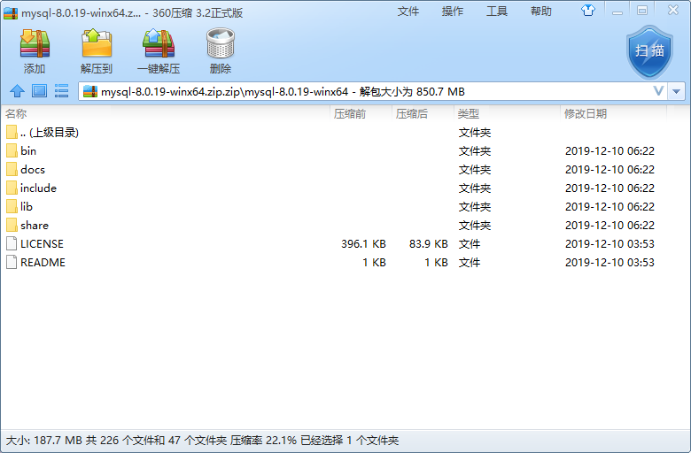The width and height of the screenshot is (691, 453).
Task: Click bin's date '2019-12-10 06:22'
Action: (x=609, y=151)
